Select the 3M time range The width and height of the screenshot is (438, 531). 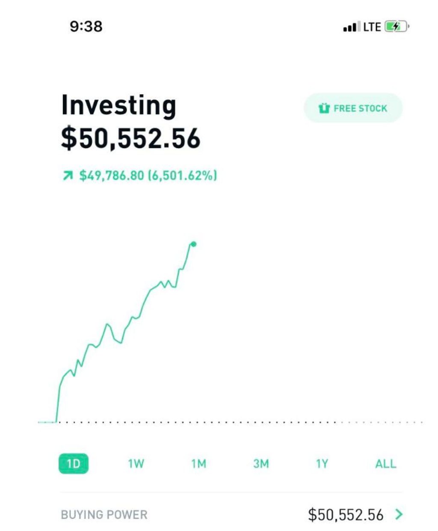(x=261, y=464)
